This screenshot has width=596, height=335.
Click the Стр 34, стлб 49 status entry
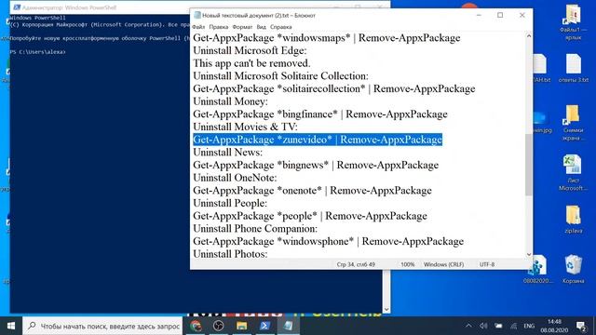point(356,264)
